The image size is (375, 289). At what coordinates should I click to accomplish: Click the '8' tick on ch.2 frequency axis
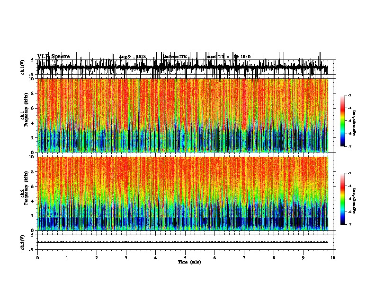(x=33, y=172)
